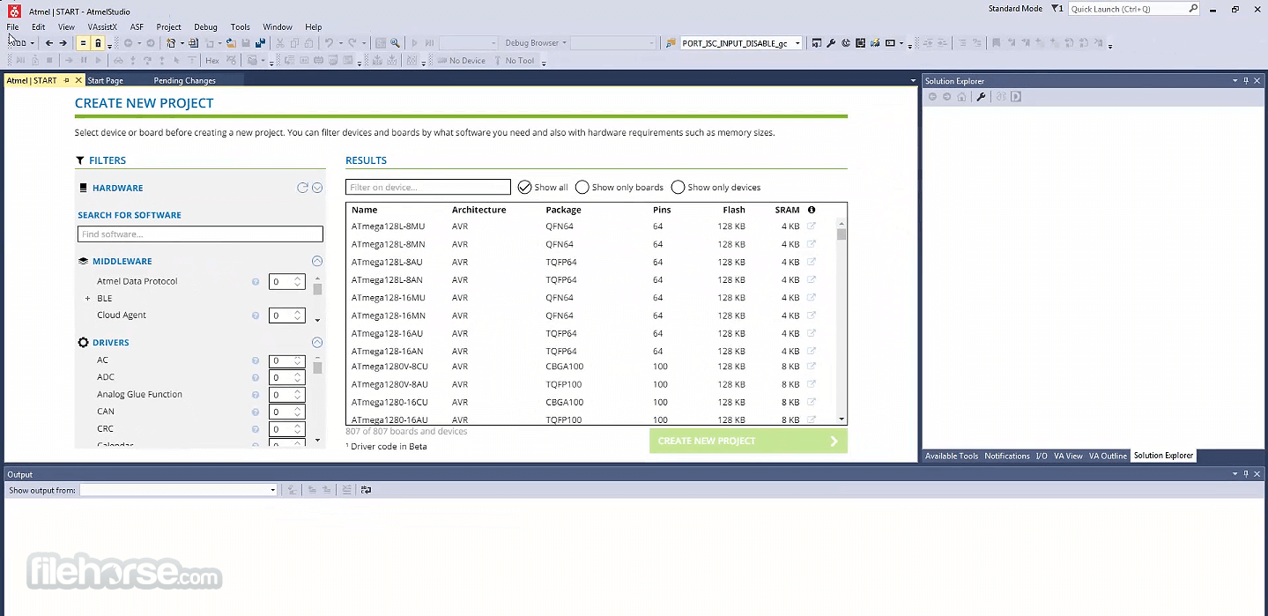The height and width of the screenshot is (616, 1268).
Task: Toggle the highlighted lock toolbar button
Action: [x=98, y=43]
